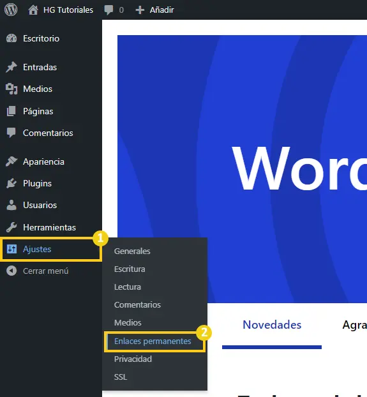Click the home icon beside HG Tutoriales
The width and height of the screenshot is (367, 397).
[x=33, y=10]
